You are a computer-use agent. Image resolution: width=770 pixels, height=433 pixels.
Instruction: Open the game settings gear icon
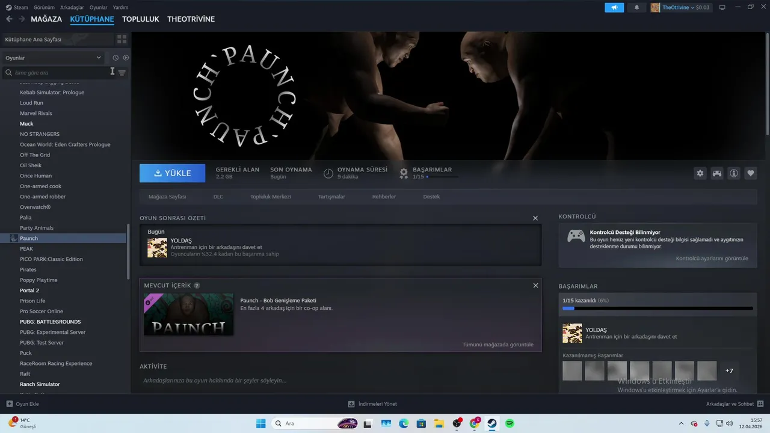[700, 173]
